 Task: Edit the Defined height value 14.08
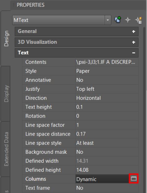click(107, 170)
